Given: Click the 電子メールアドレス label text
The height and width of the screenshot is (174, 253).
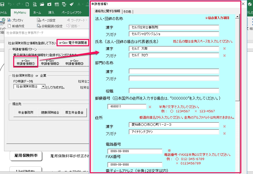Looking at the screenshot, I should [x=137, y=171].
